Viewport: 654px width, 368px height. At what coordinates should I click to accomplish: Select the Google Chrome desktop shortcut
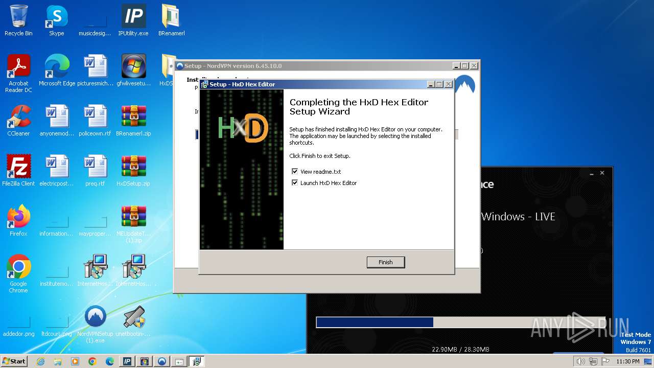coord(18,274)
